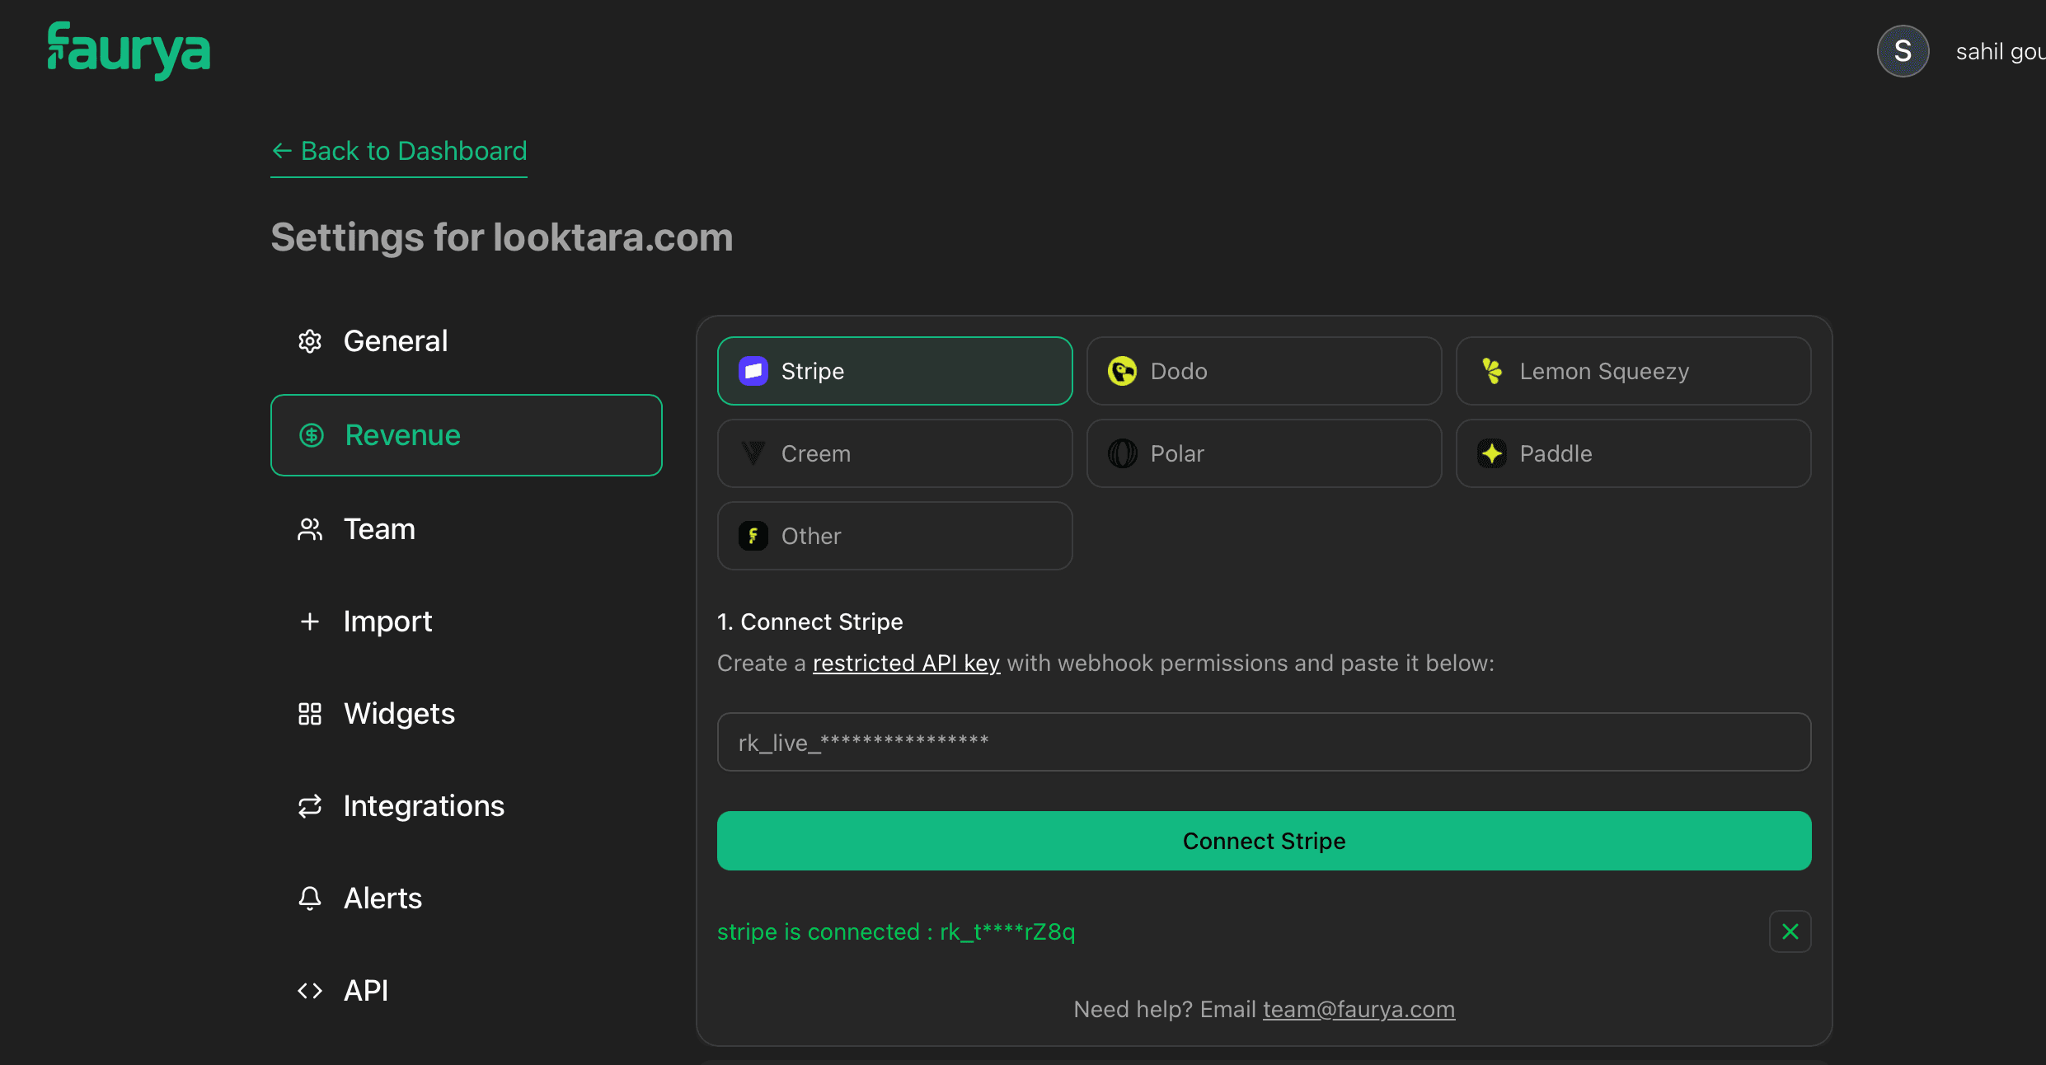Select Paddle as payment provider
Viewport: 2046px width, 1065px height.
[x=1634, y=453]
